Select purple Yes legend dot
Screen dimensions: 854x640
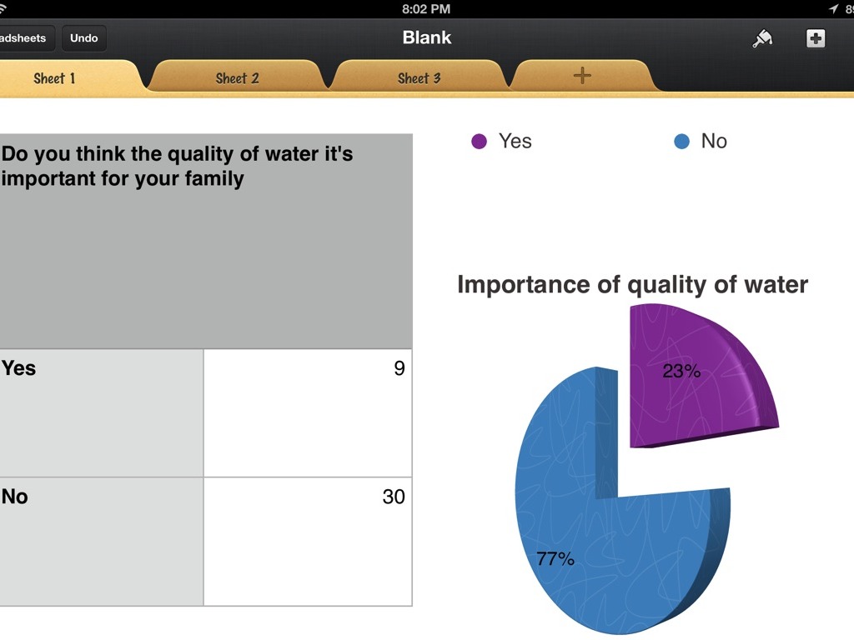coord(479,142)
